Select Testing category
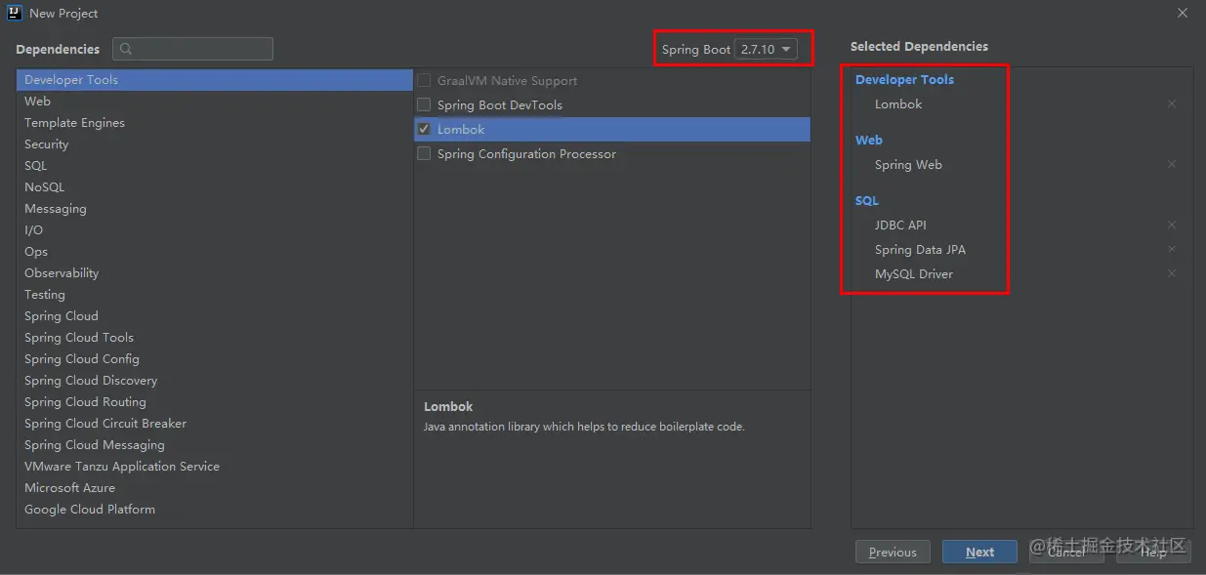The height and width of the screenshot is (575, 1206). (215, 295)
